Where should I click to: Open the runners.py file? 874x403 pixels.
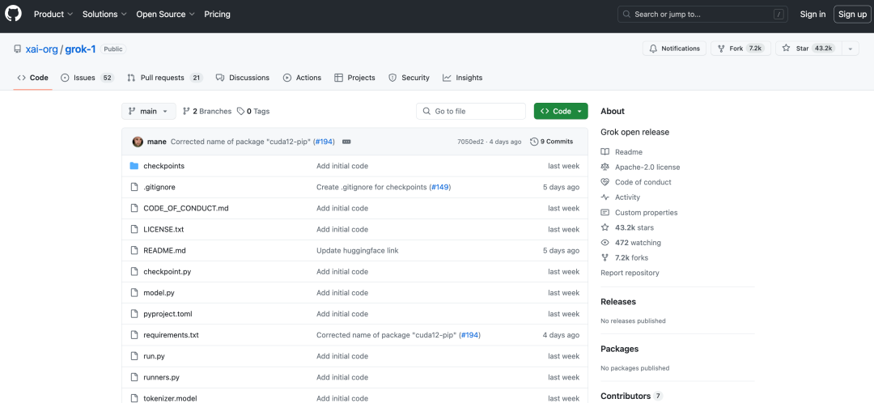pos(162,378)
